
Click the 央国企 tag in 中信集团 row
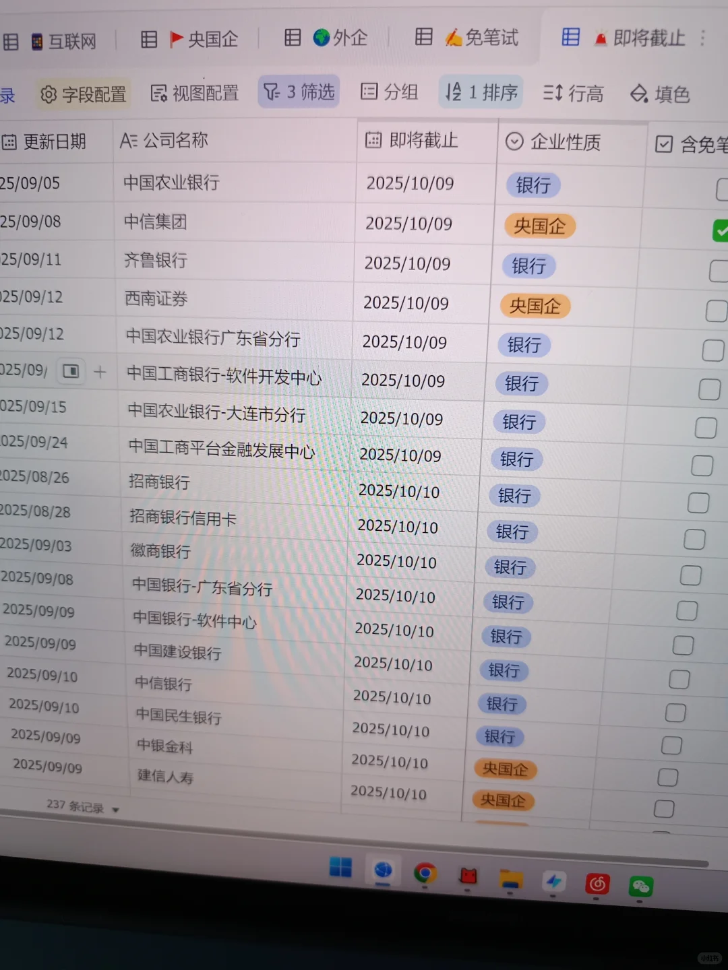coord(540,226)
